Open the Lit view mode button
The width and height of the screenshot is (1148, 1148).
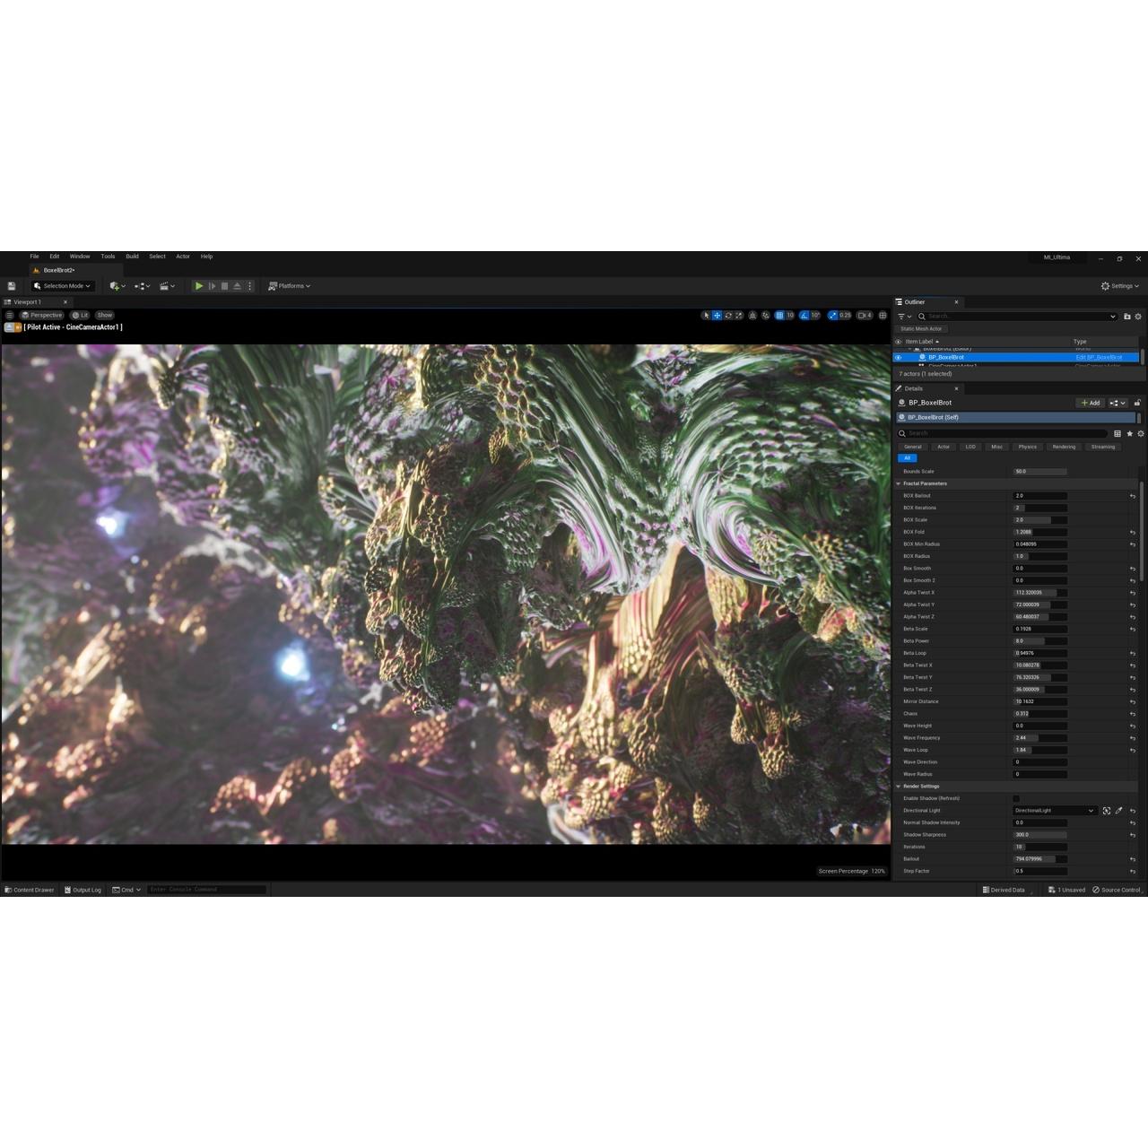[x=80, y=315]
